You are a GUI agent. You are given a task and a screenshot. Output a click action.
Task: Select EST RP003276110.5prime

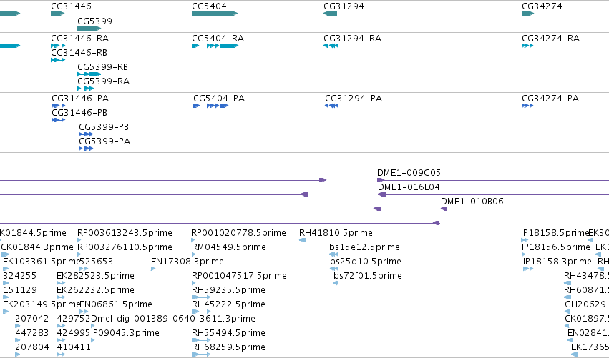click(125, 247)
